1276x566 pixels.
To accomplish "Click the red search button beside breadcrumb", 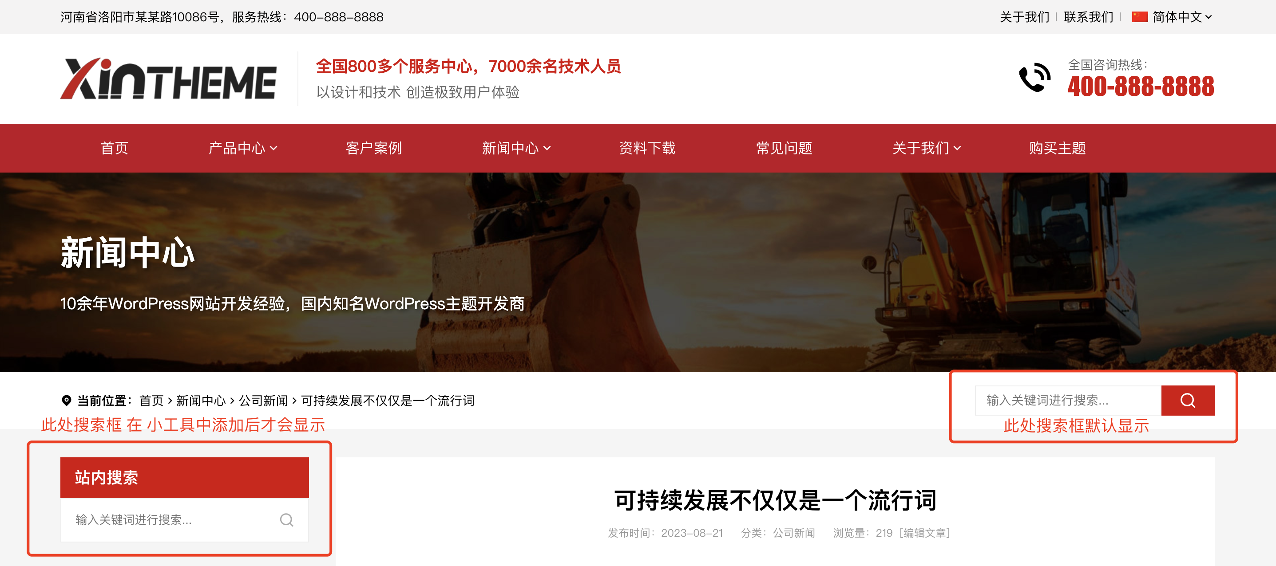I will point(1187,400).
